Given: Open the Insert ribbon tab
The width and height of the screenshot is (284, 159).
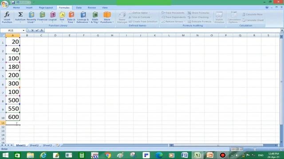Looking at the screenshot, I should 29,8.
